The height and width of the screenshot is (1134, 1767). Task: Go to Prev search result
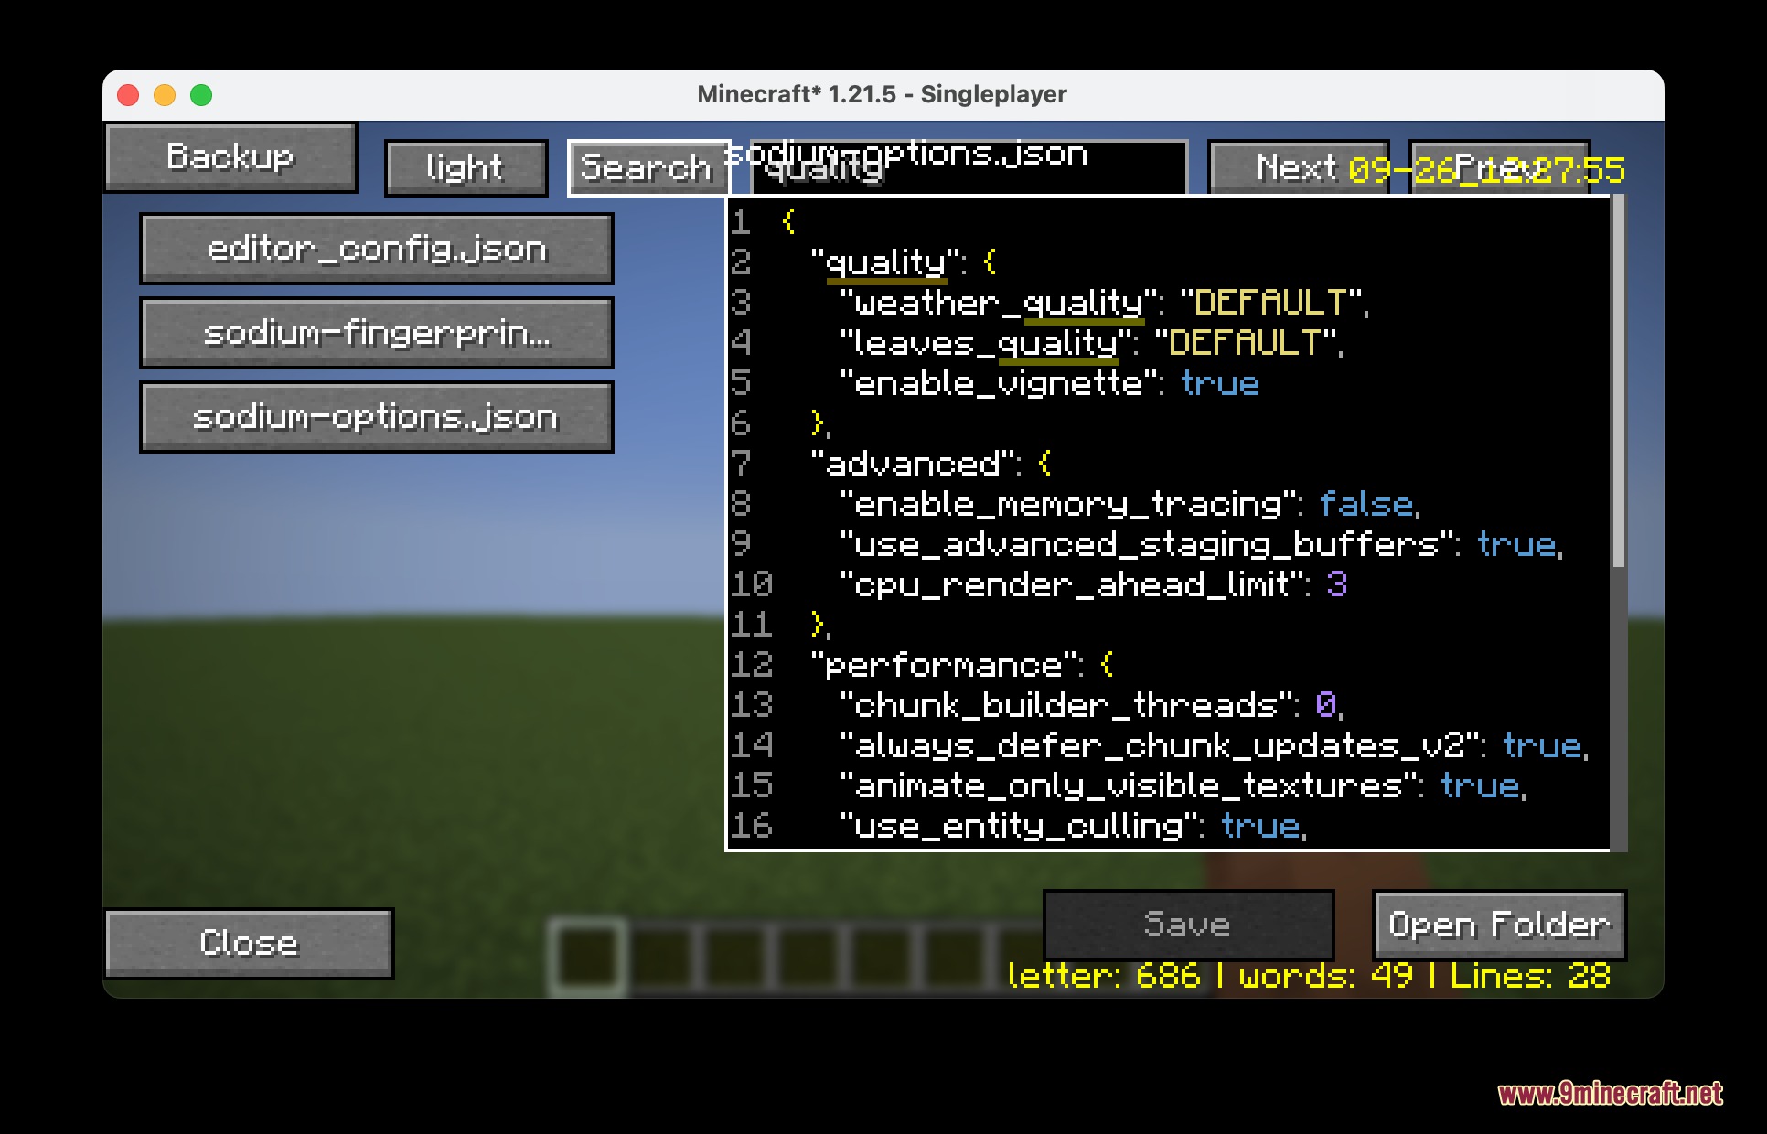pyautogui.click(x=1499, y=167)
